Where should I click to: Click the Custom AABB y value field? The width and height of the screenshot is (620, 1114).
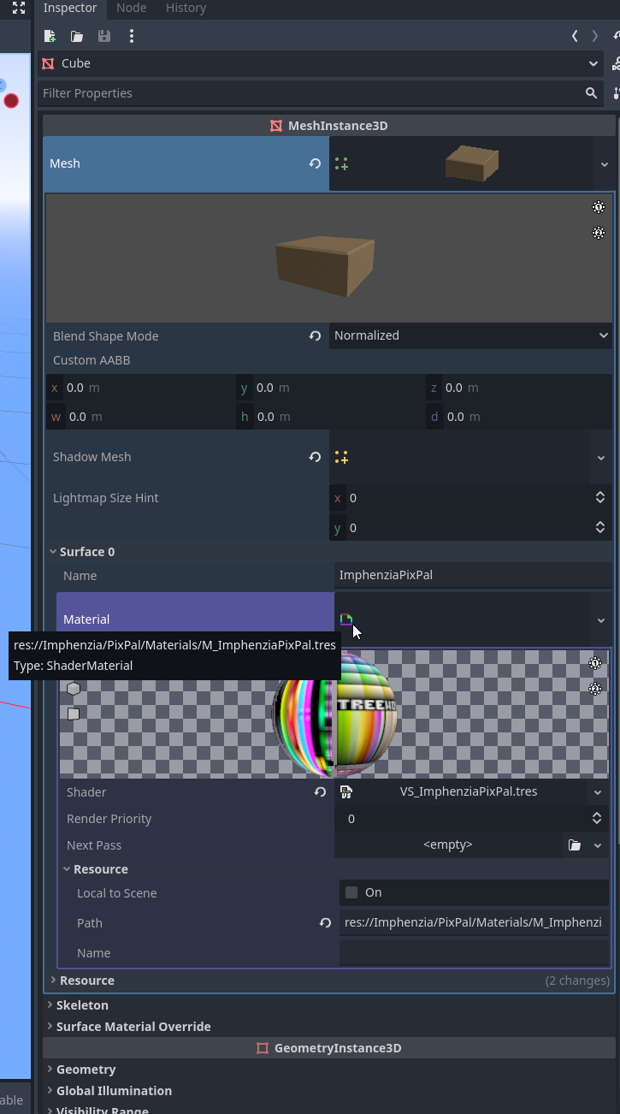(x=330, y=388)
